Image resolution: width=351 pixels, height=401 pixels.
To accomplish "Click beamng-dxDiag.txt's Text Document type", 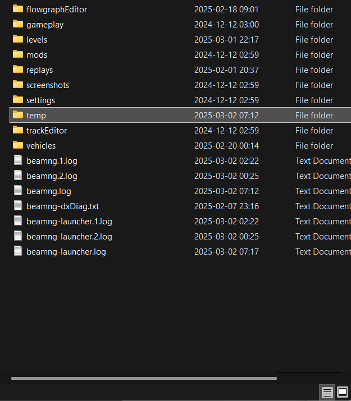I will [323, 206].
